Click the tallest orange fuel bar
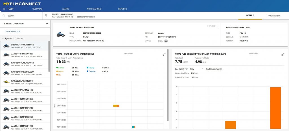This screenshot has height=131, width=289. point(275,108)
